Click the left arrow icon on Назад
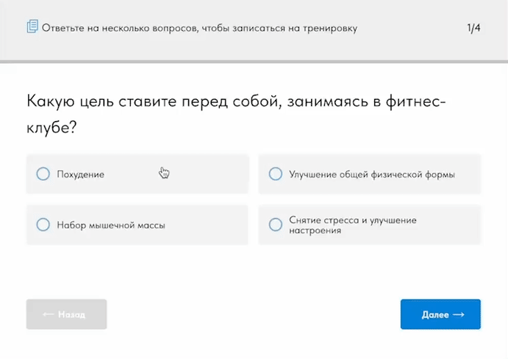The image size is (508, 359). click(x=49, y=314)
